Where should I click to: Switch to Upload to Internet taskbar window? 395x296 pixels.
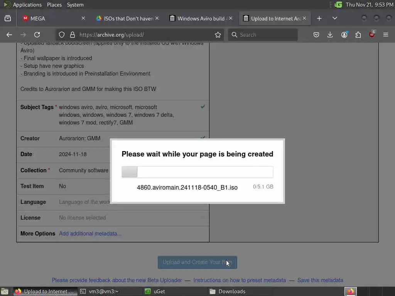45,291
